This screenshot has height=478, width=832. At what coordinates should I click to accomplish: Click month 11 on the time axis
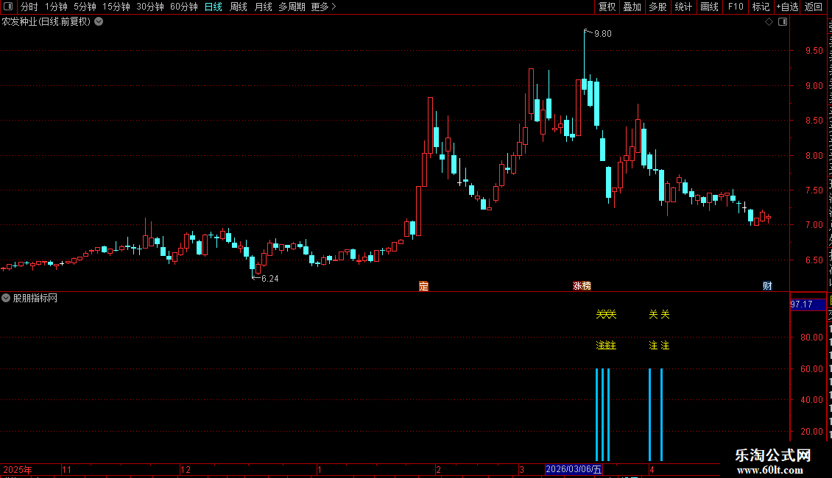pyautogui.click(x=66, y=470)
